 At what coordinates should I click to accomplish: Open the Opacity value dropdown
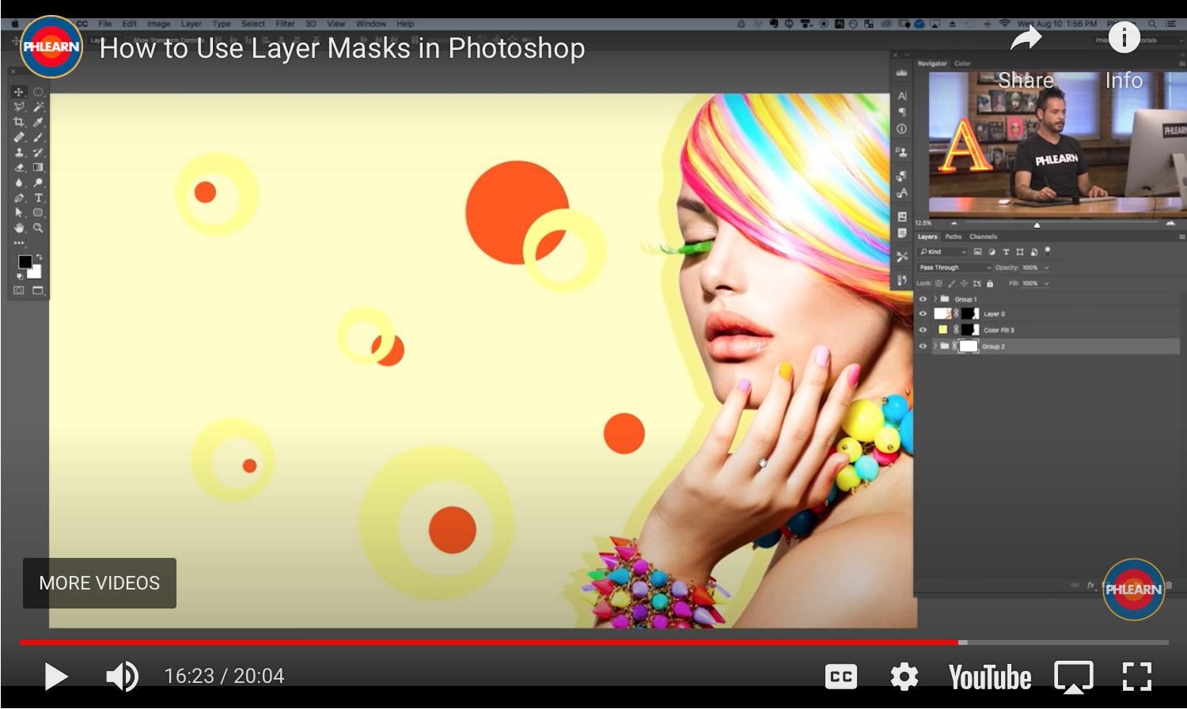pyautogui.click(x=1046, y=267)
